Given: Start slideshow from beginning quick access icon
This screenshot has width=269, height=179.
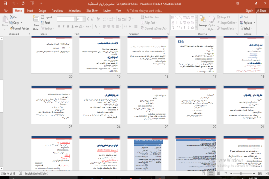Looking at the screenshot, I should (32, 4).
